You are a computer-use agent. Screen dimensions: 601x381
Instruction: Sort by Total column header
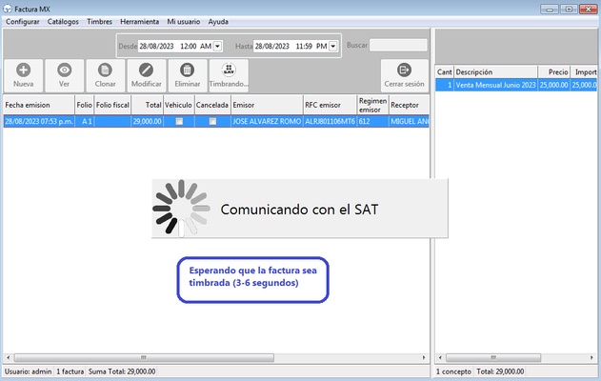click(x=148, y=105)
